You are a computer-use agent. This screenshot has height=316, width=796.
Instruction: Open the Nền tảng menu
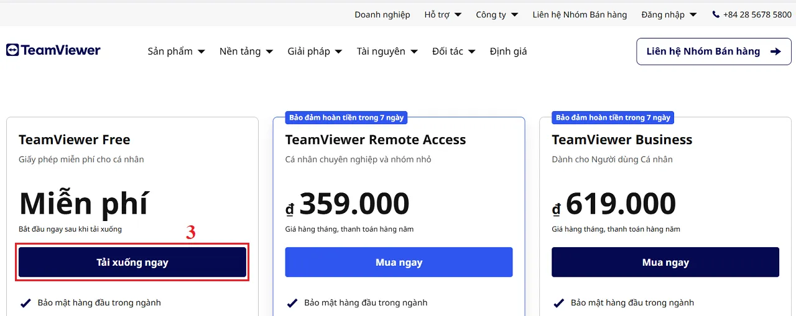tap(246, 52)
